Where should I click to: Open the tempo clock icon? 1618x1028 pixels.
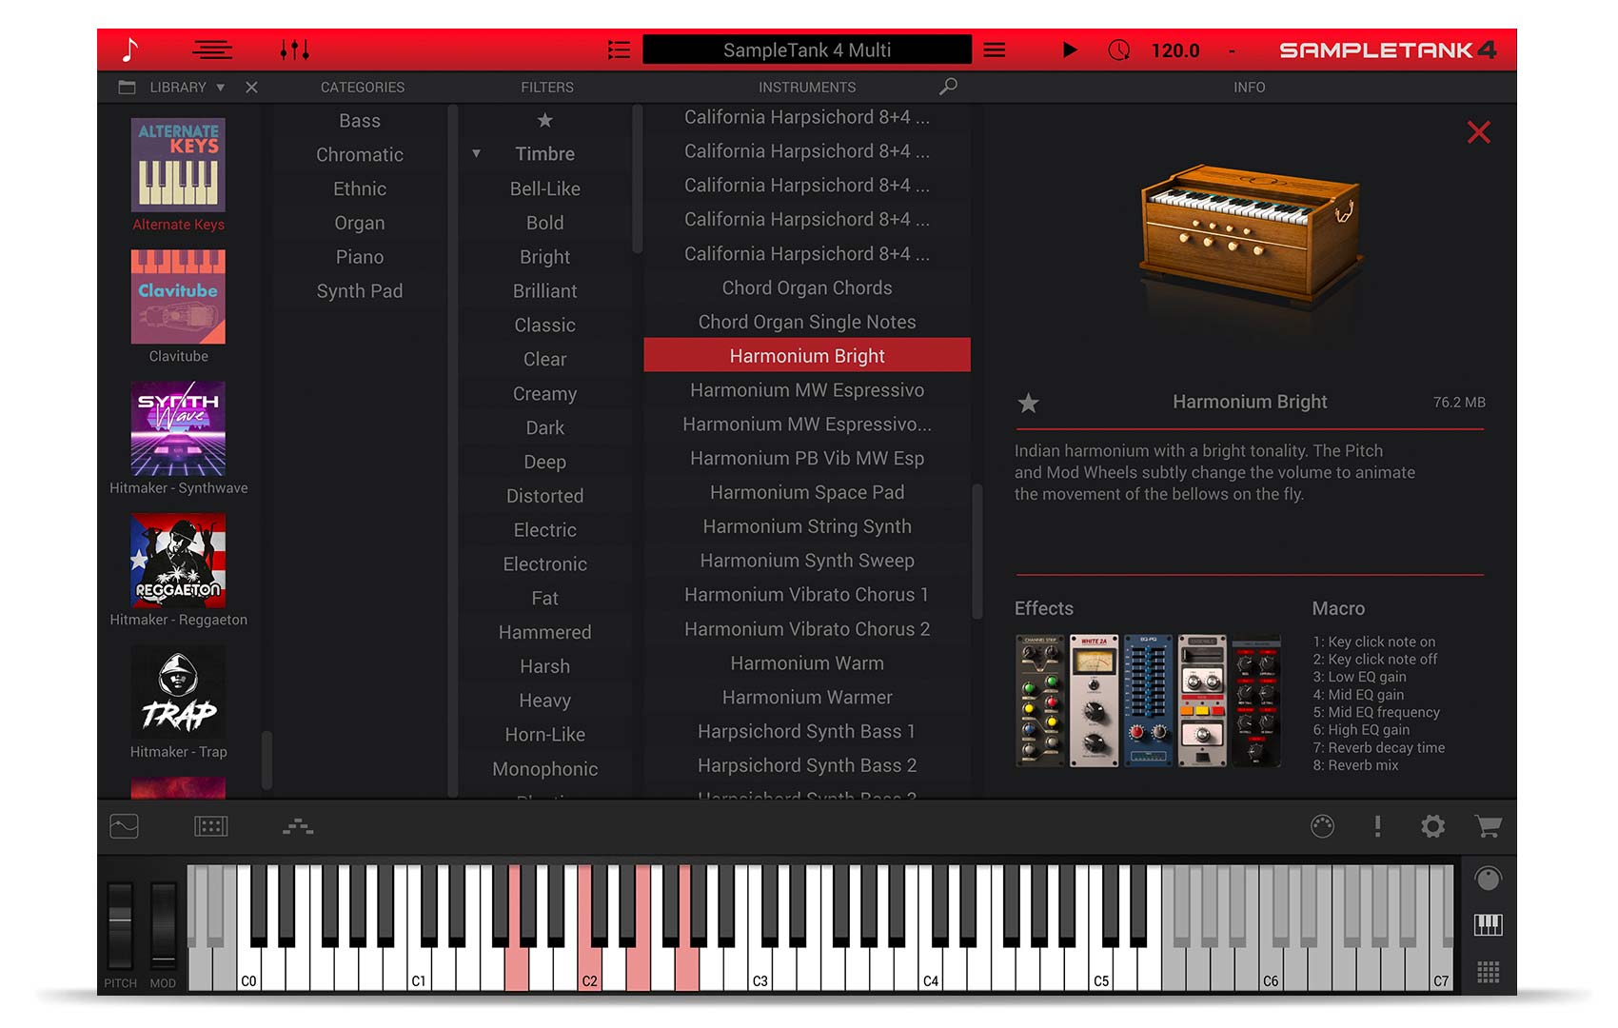pyautogui.click(x=1119, y=49)
